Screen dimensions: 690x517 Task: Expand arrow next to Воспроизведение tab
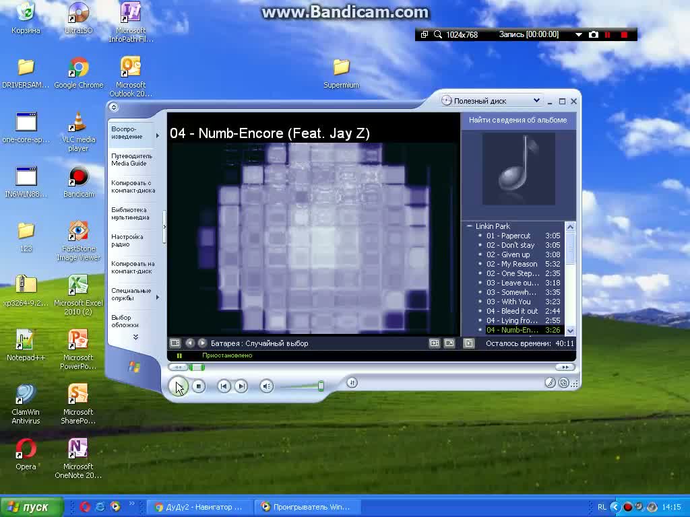[x=158, y=136]
